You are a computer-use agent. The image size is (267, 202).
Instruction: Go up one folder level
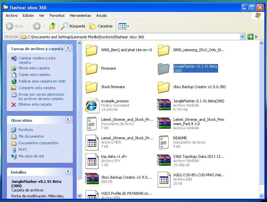point(53,26)
